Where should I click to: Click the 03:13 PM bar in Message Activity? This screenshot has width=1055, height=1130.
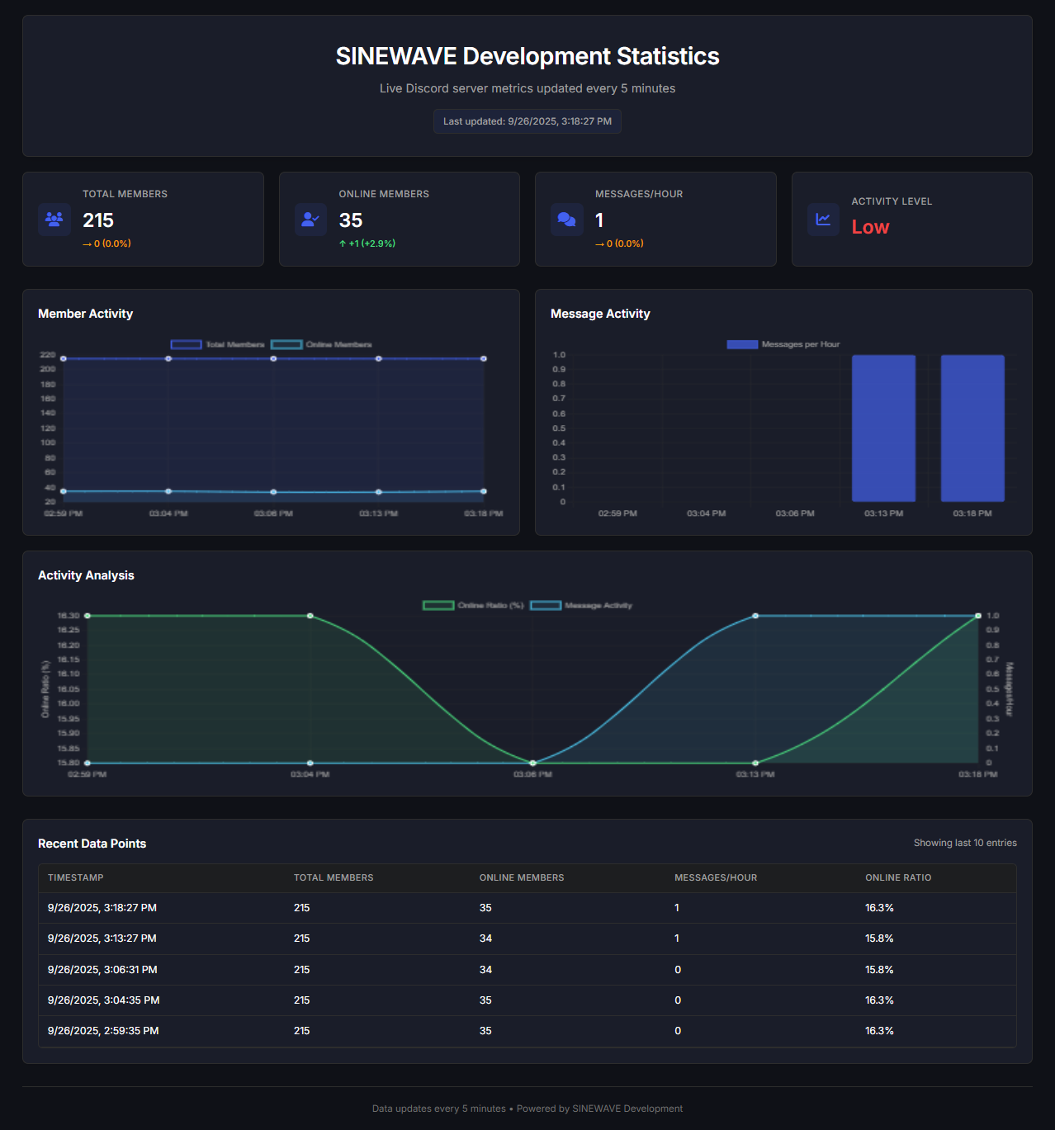coord(883,428)
